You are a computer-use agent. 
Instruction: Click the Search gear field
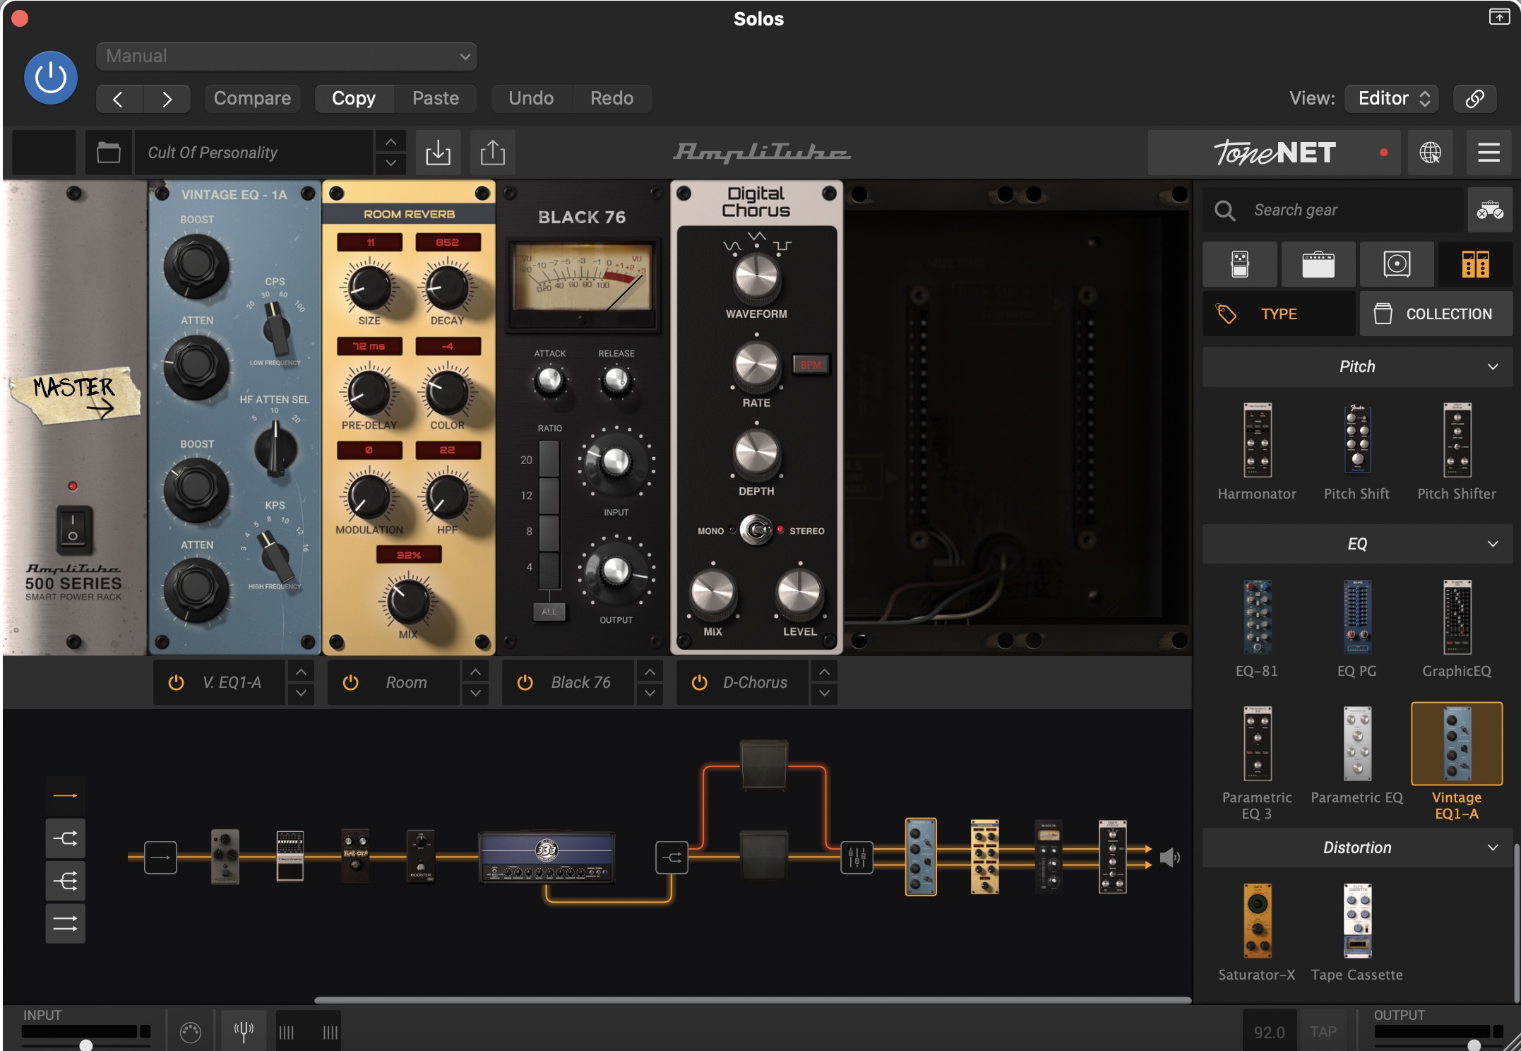click(x=1333, y=210)
